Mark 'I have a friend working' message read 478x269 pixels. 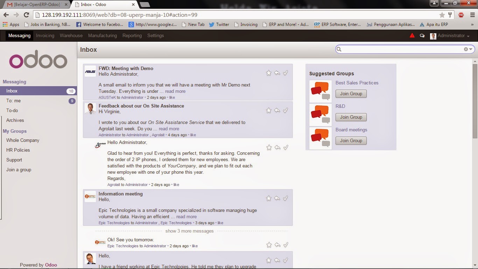coord(286,260)
